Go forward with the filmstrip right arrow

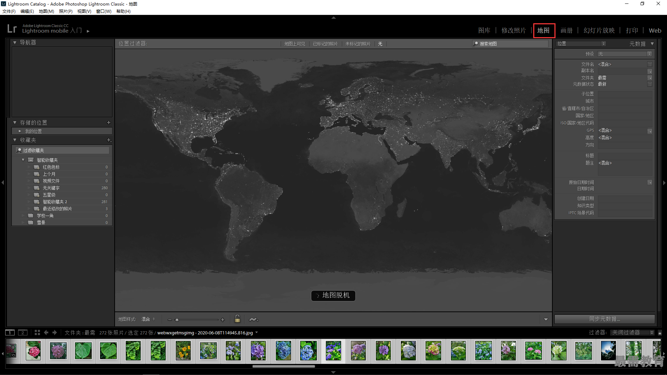point(55,333)
